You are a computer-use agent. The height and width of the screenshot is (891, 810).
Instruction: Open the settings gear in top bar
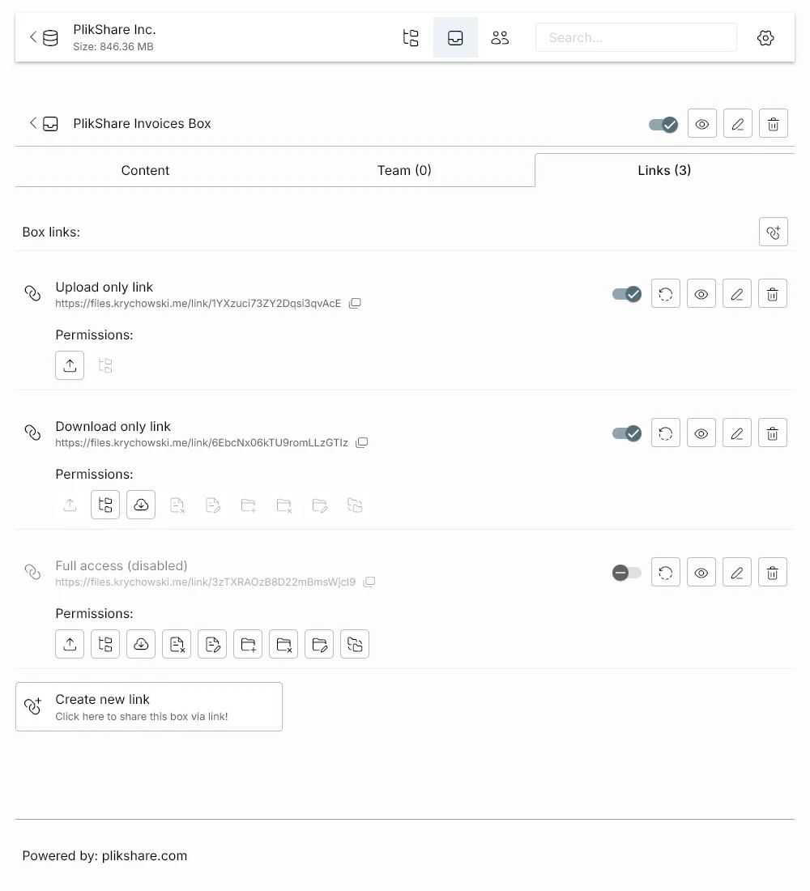point(765,37)
